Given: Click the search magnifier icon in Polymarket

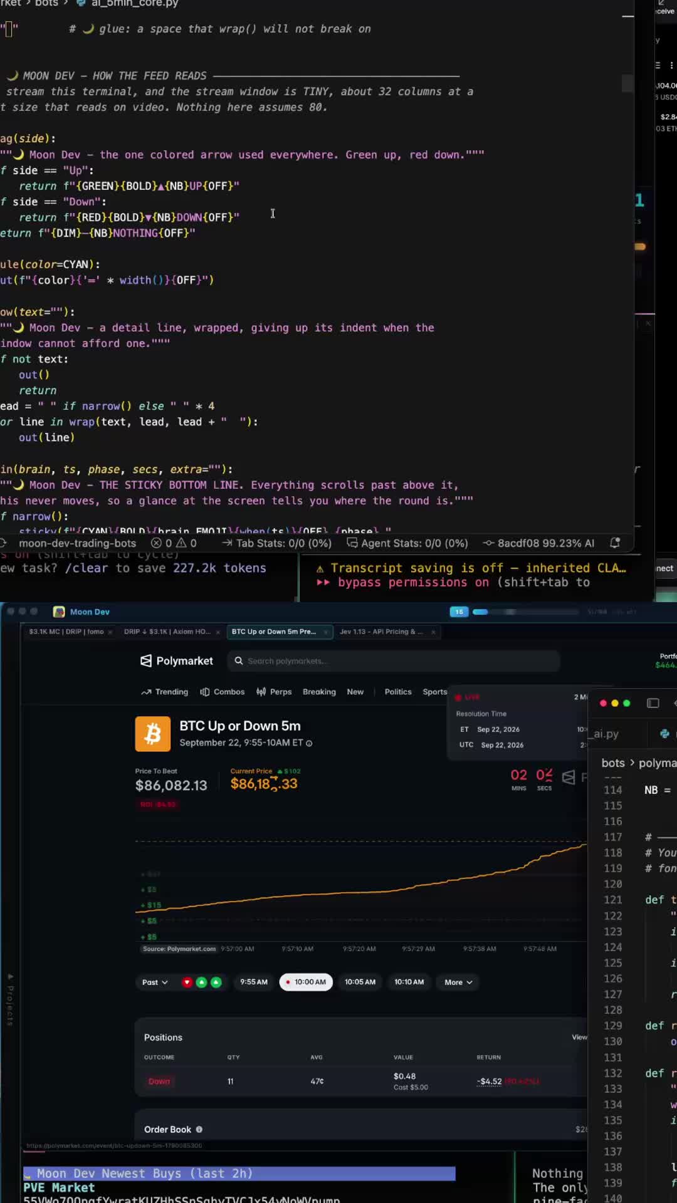Looking at the screenshot, I should (x=239, y=661).
